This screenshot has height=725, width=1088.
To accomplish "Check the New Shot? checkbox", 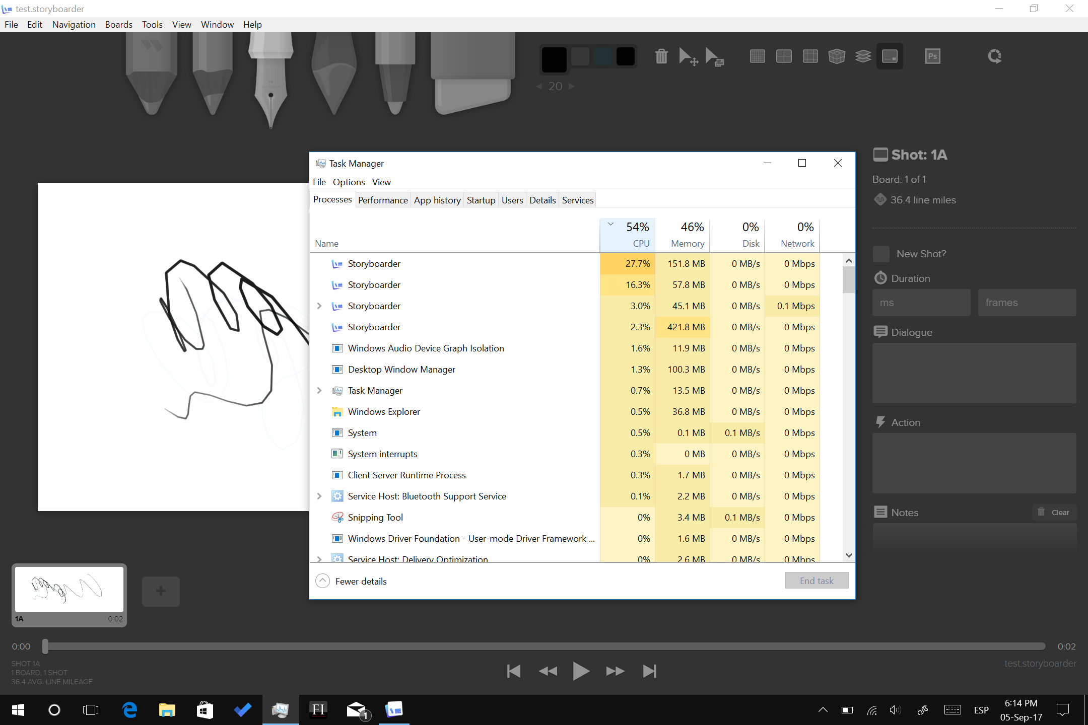I will (881, 254).
